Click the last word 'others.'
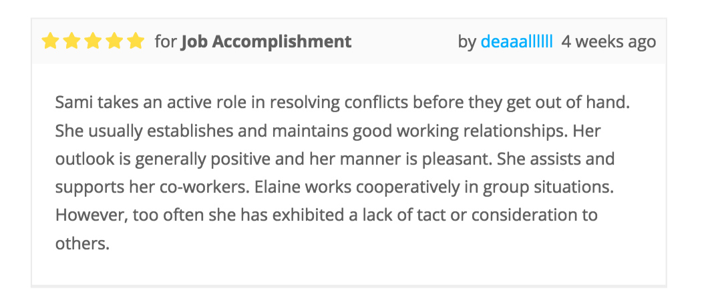 pyautogui.click(x=83, y=243)
